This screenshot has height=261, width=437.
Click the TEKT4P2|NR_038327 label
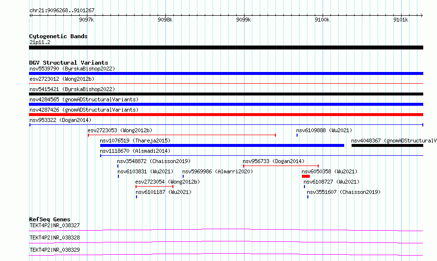tap(55, 225)
